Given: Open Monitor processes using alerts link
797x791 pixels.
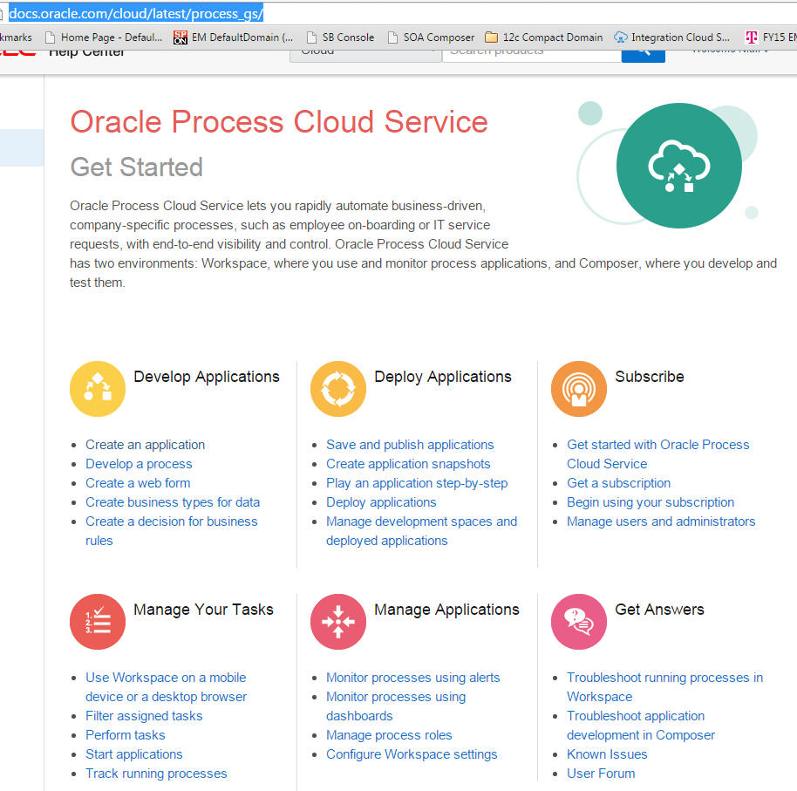Looking at the screenshot, I should tap(412, 678).
